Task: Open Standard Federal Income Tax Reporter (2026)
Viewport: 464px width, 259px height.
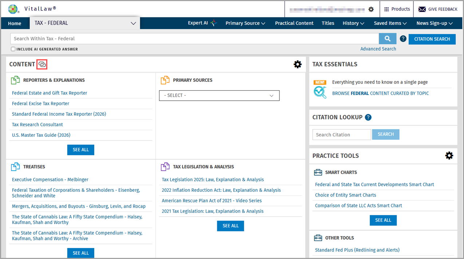Action: click(x=59, y=114)
